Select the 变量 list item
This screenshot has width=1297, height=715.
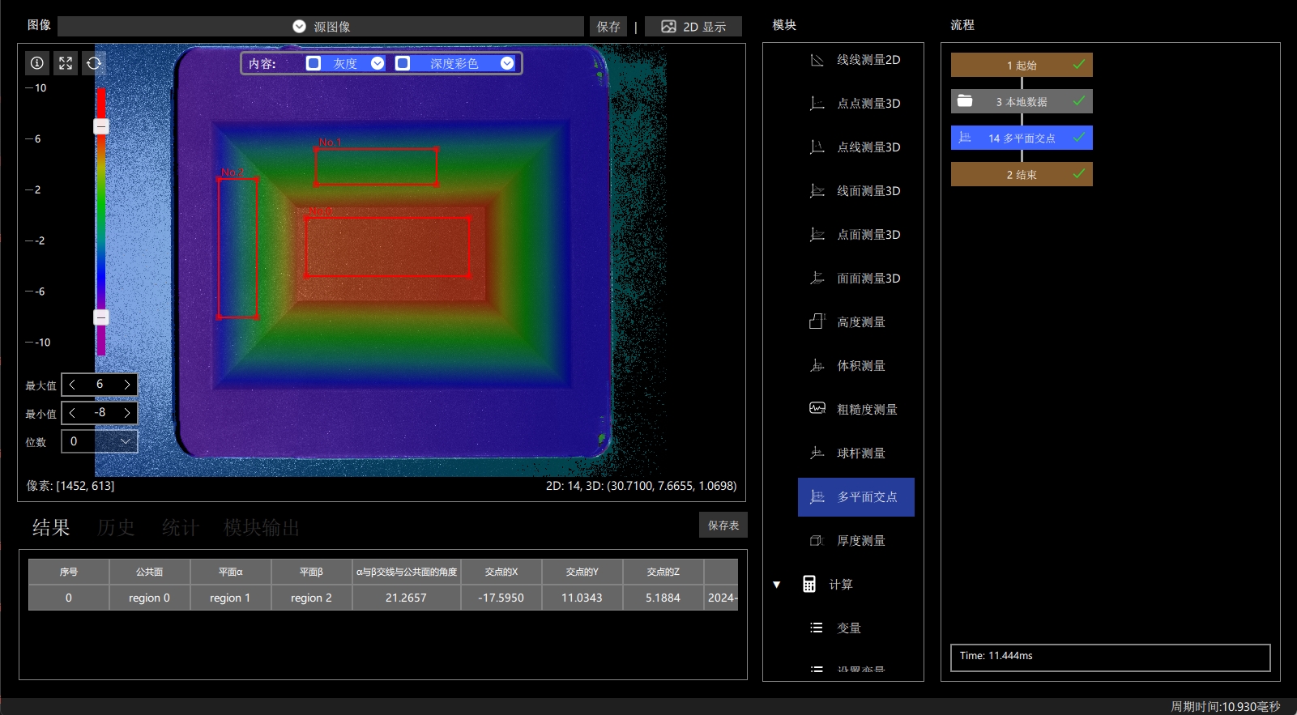click(x=856, y=628)
